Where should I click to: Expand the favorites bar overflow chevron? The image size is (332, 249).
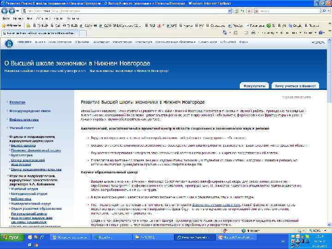tap(329, 24)
